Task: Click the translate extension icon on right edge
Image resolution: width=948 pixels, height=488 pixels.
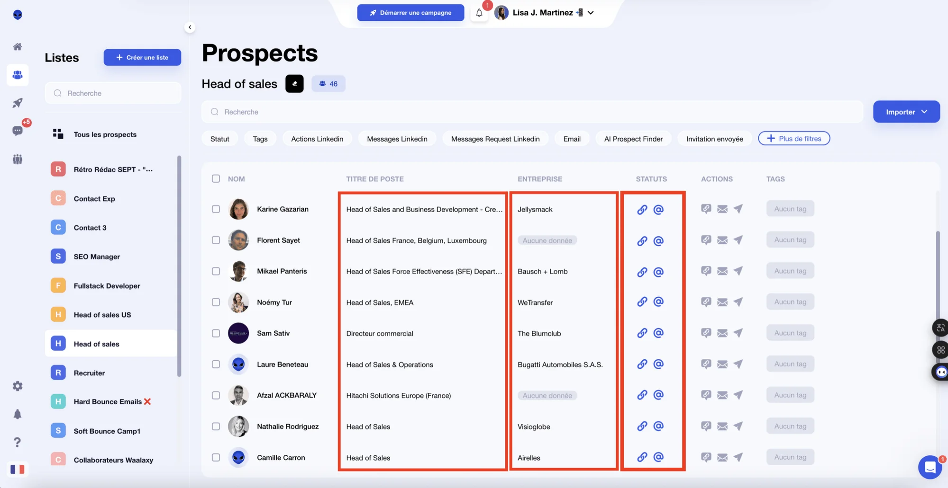Action: [940, 328]
